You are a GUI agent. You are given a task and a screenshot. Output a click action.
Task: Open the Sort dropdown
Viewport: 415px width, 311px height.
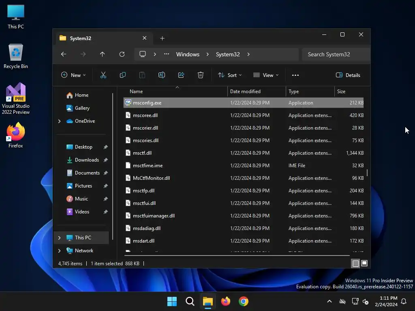230,75
